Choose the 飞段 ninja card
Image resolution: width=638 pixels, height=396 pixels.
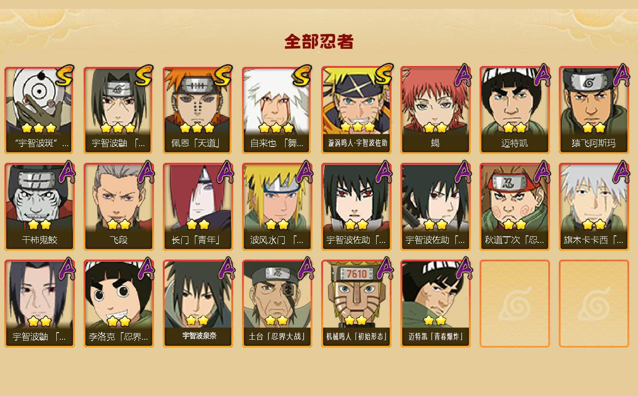tap(118, 207)
